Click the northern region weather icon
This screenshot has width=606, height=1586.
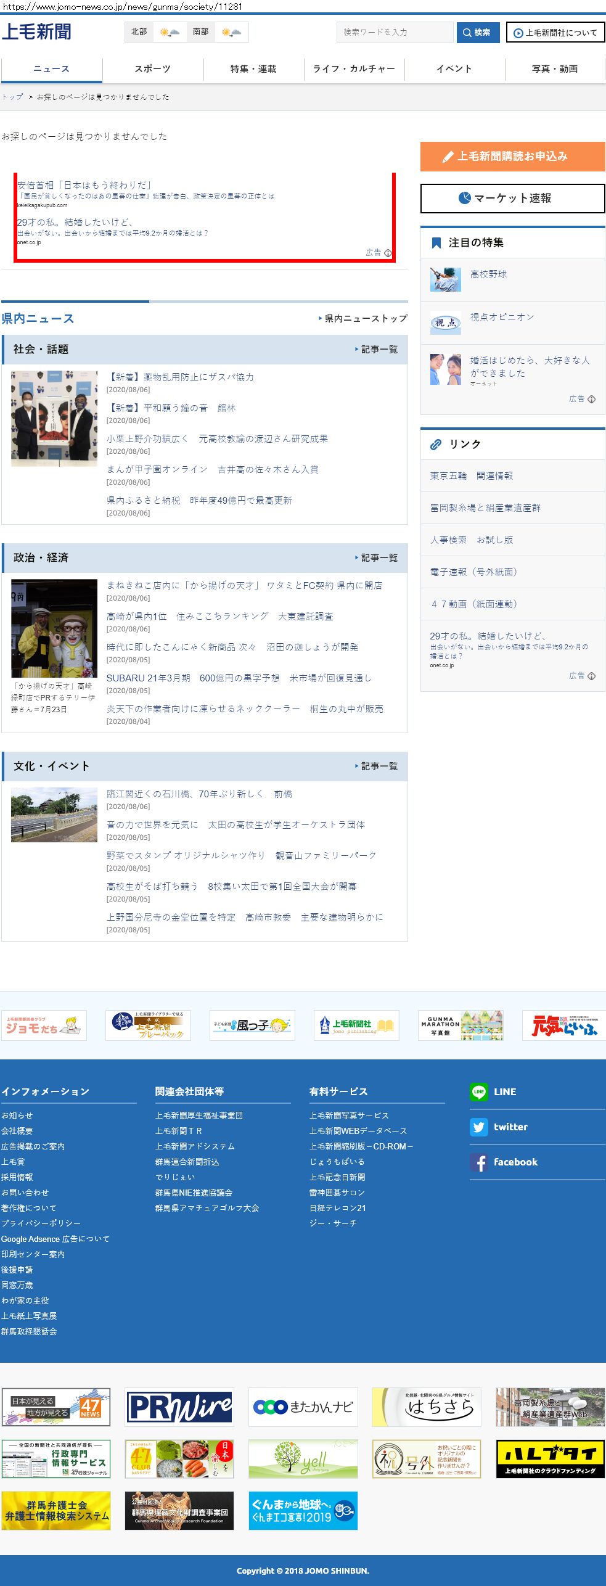pyautogui.click(x=169, y=32)
